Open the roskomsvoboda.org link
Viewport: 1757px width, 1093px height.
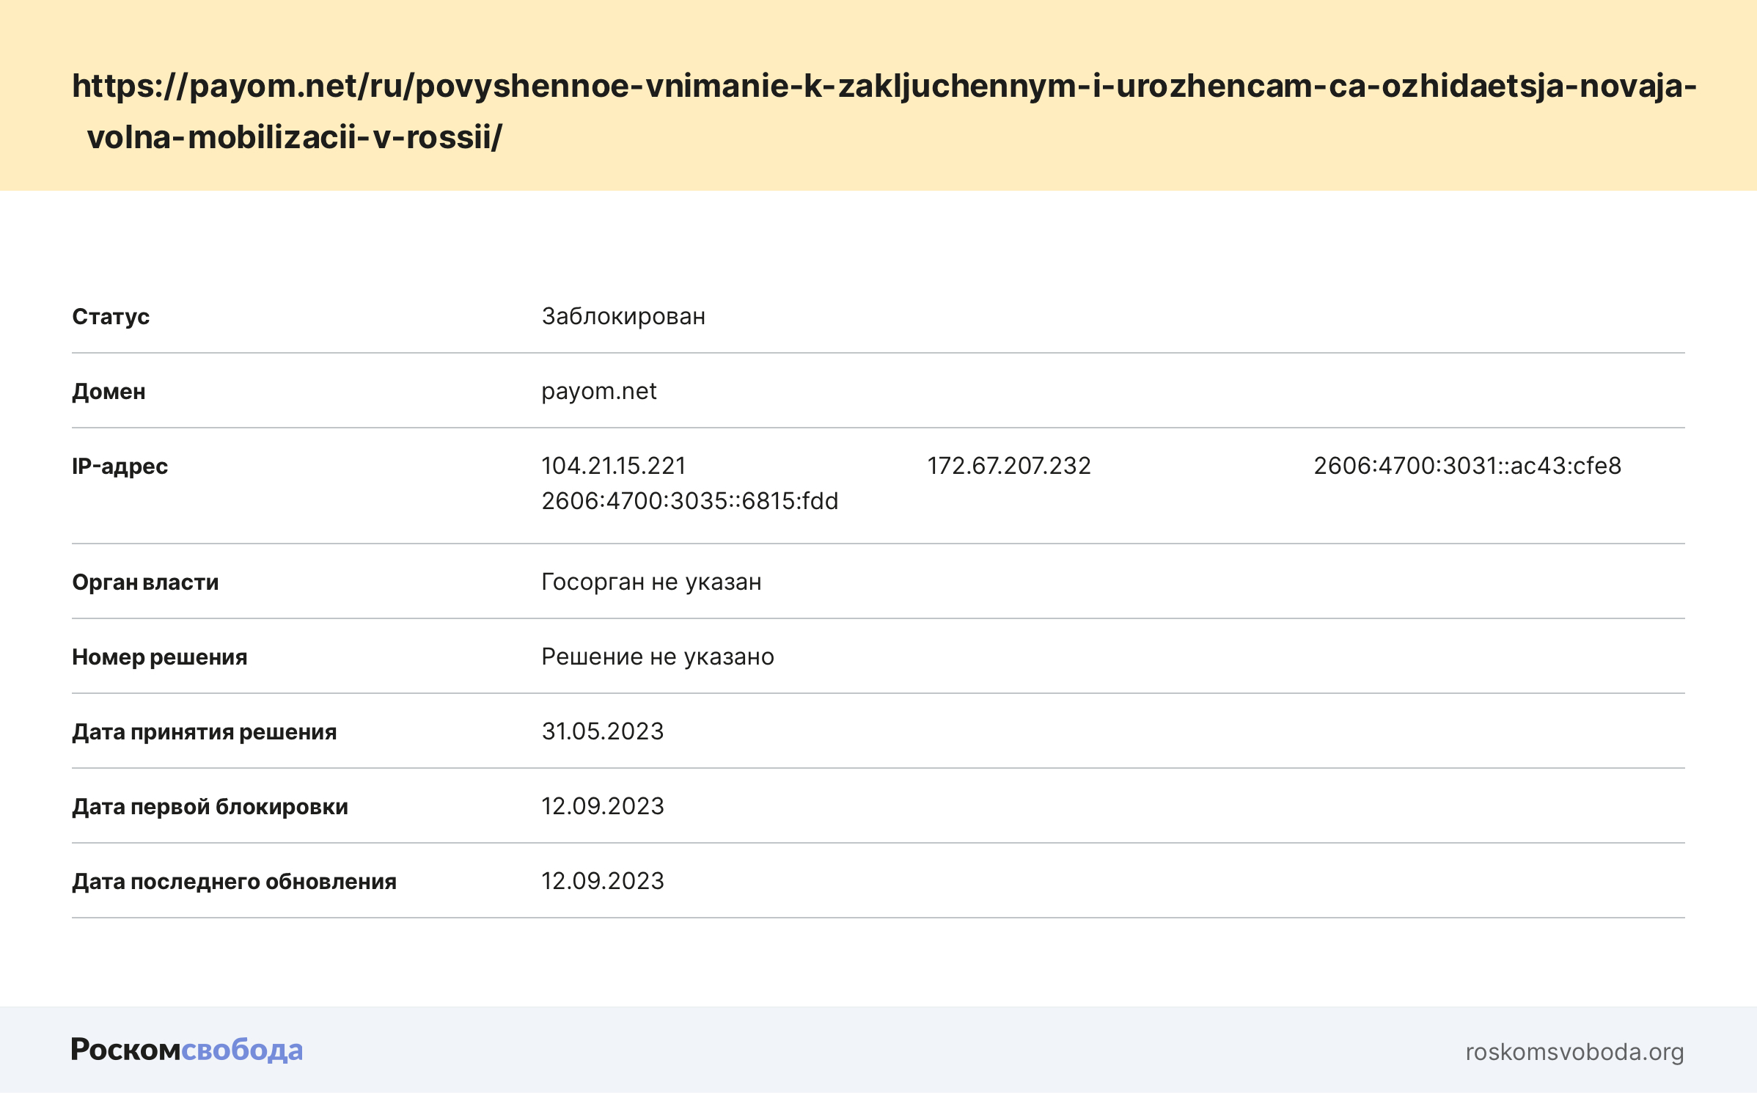(x=1574, y=1052)
